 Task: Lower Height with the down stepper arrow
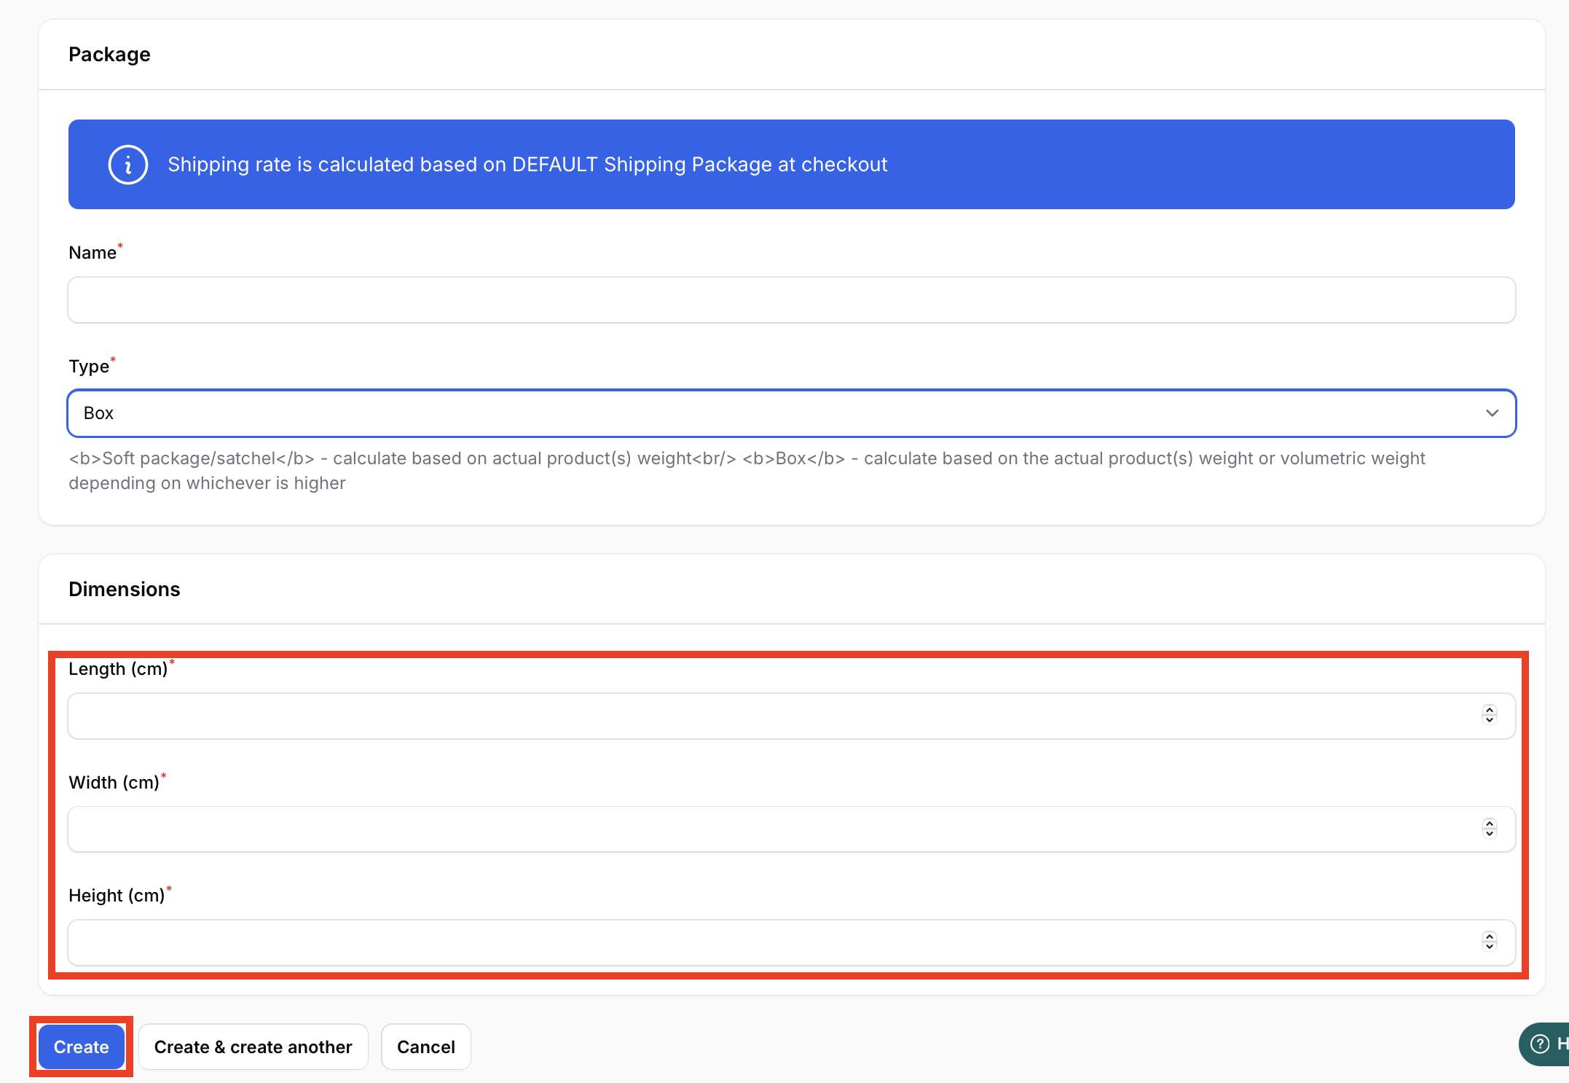tap(1490, 947)
